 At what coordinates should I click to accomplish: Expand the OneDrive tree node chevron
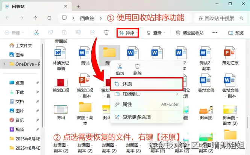(5, 64)
